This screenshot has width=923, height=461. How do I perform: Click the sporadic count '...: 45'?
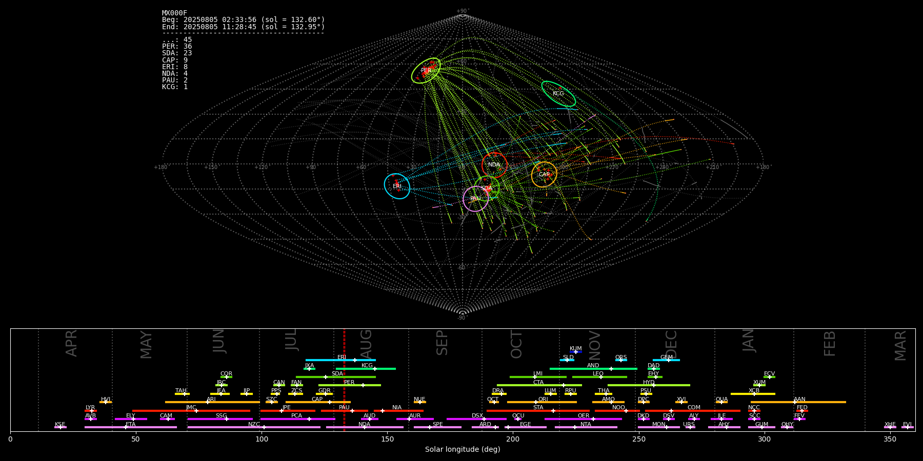tap(177, 40)
